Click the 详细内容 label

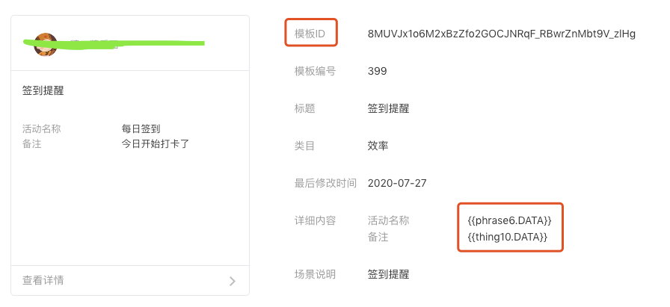[x=315, y=221]
